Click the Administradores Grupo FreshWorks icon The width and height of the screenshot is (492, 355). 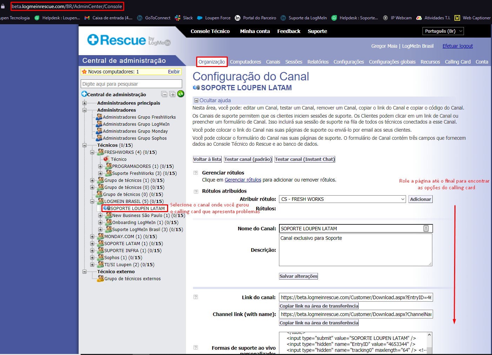(x=99, y=117)
